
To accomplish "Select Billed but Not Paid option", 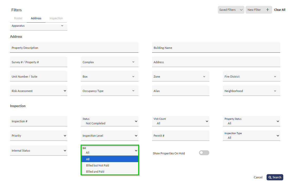I will pyautogui.click(x=98, y=165).
